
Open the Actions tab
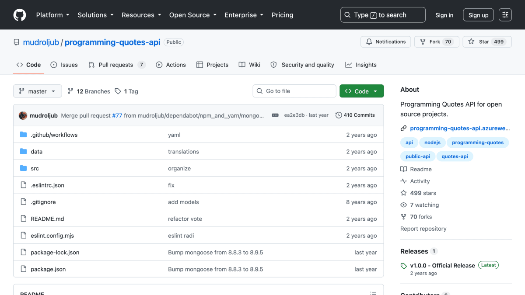tap(171, 65)
